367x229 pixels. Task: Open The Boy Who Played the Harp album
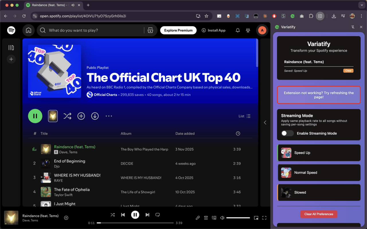(145, 149)
